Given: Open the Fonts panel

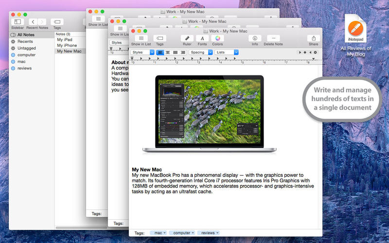Looking at the screenshot, I should 202,38.
